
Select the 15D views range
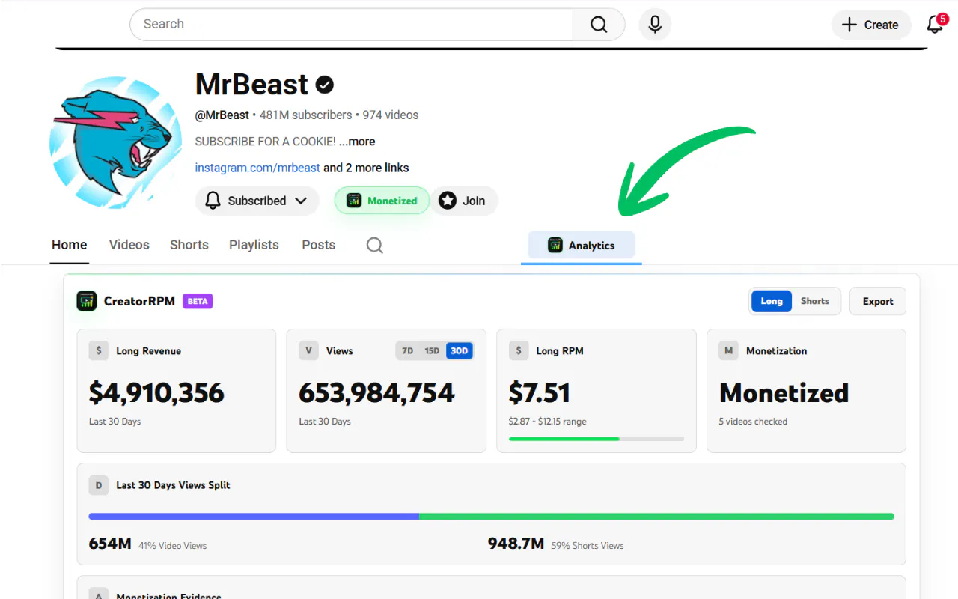432,350
